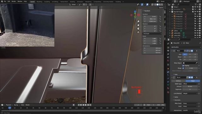Screen dimensions: 202x114
Task: Switch to the Modeling workspace tab
Action: coord(39,2)
